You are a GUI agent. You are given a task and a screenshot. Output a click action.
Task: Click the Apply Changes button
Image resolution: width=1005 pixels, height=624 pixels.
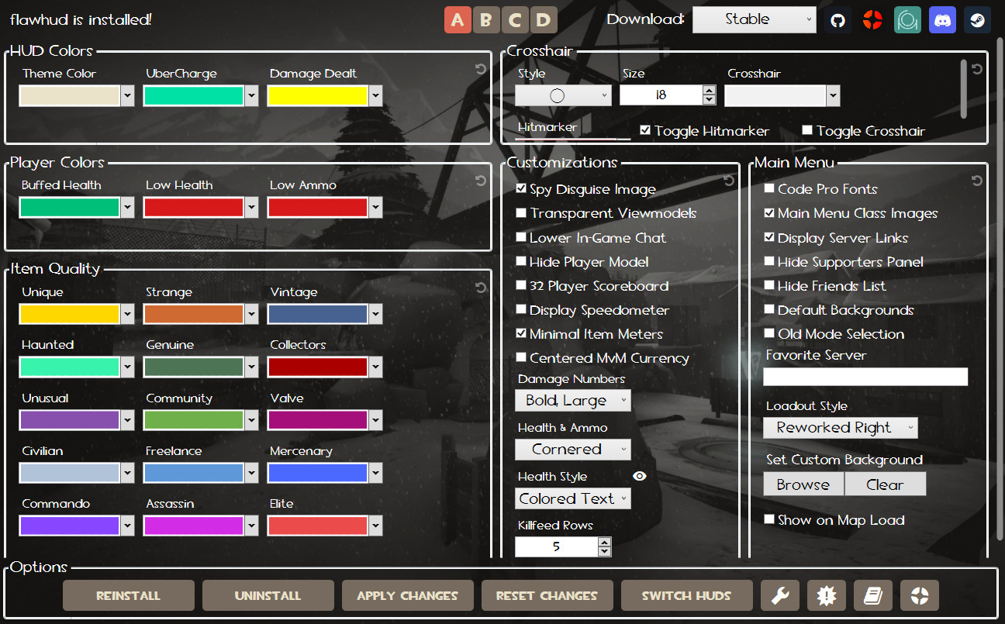407,595
